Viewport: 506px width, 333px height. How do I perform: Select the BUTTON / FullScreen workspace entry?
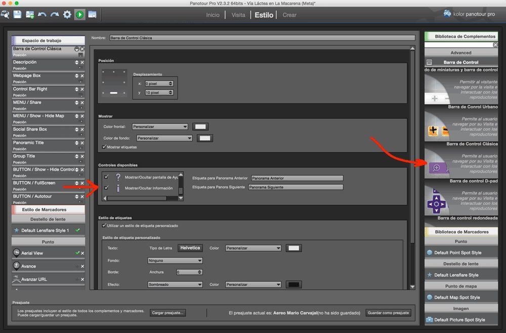coord(48,185)
